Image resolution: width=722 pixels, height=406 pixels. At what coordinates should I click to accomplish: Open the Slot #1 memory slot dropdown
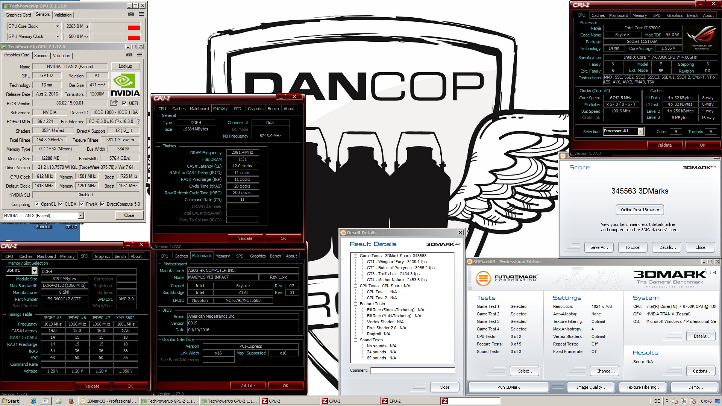[34, 271]
